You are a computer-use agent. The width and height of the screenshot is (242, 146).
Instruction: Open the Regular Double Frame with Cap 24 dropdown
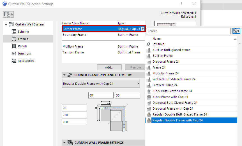tap(101, 84)
